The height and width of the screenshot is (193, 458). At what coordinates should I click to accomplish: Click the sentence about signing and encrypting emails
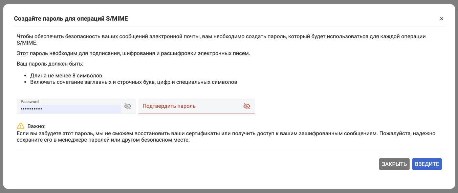[x=133, y=53]
